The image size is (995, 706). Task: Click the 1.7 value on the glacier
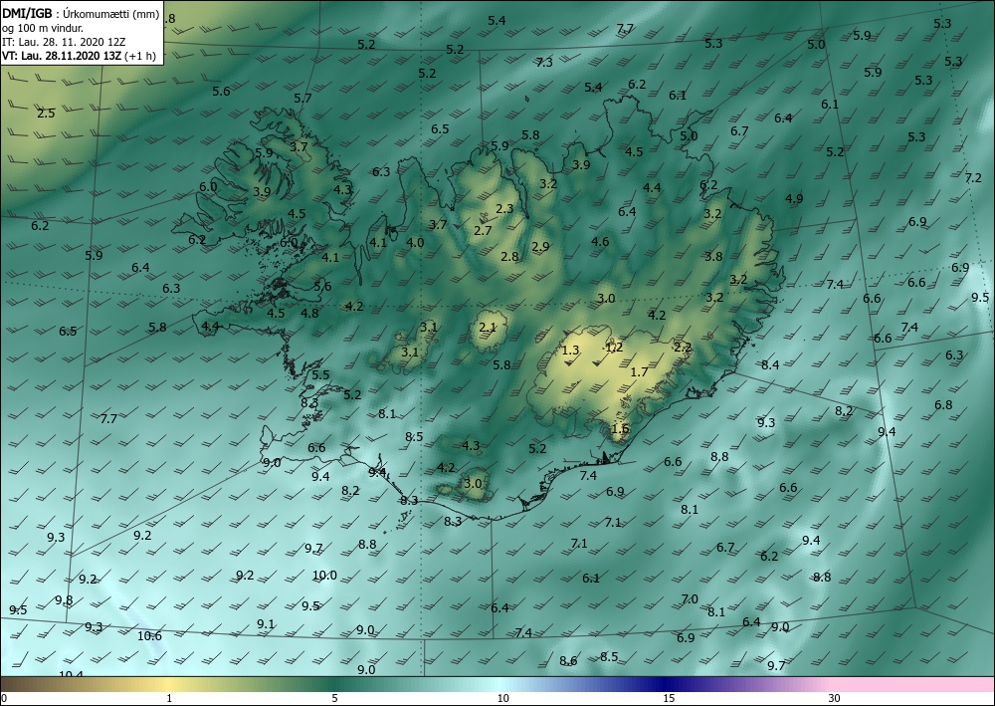coord(639,371)
